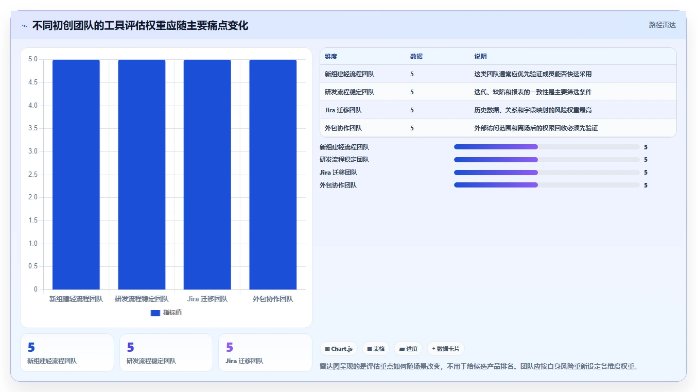Click the 研发流程稳定团队 bar in chart
Screen dimensions: 697x392
(142, 174)
